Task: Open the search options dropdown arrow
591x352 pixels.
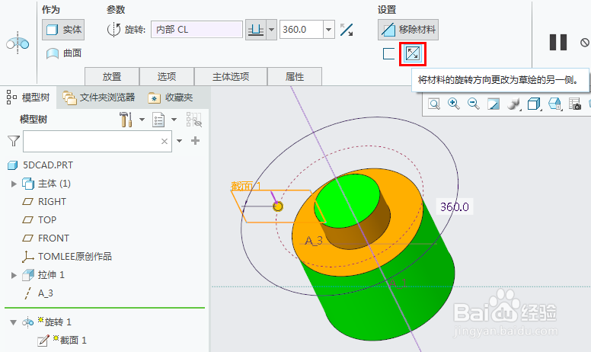Action: click(180, 141)
